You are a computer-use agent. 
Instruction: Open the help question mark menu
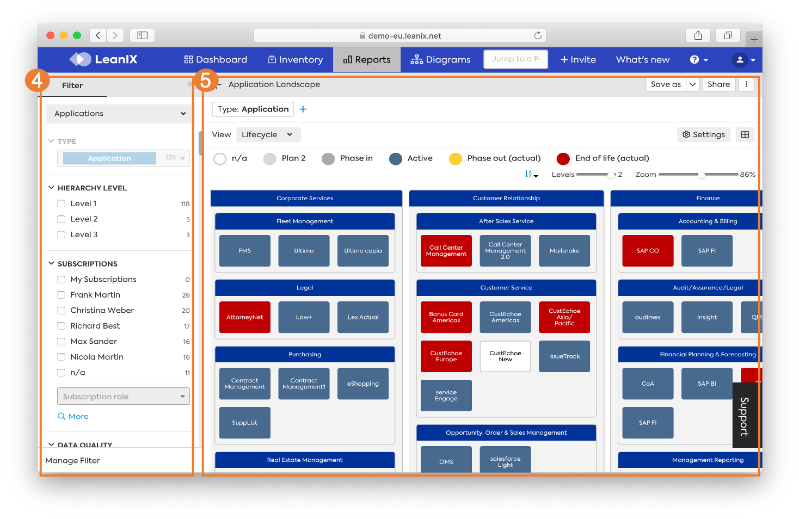[699, 60]
